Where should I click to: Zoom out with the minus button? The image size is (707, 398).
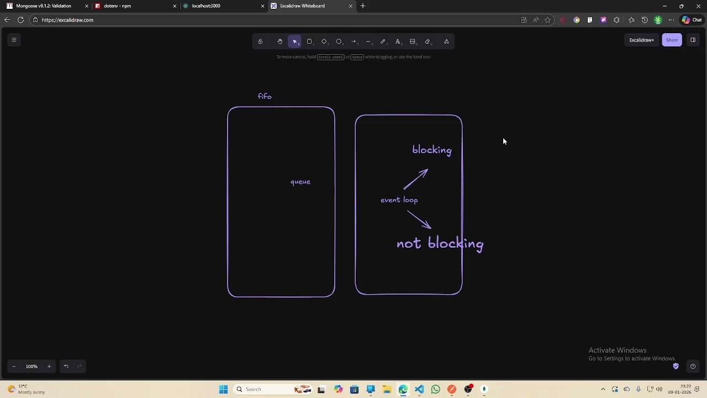point(14,366)
